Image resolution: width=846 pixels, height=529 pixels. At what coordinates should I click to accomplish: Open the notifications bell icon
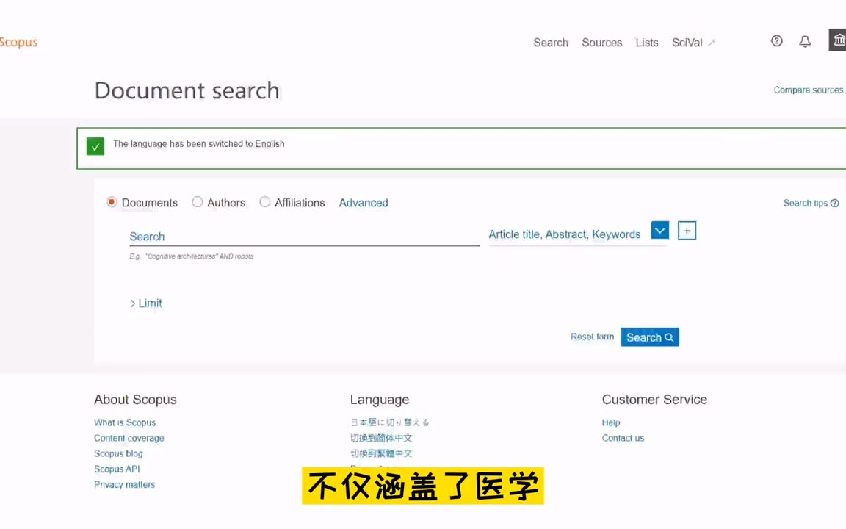[x=805, y=42]
